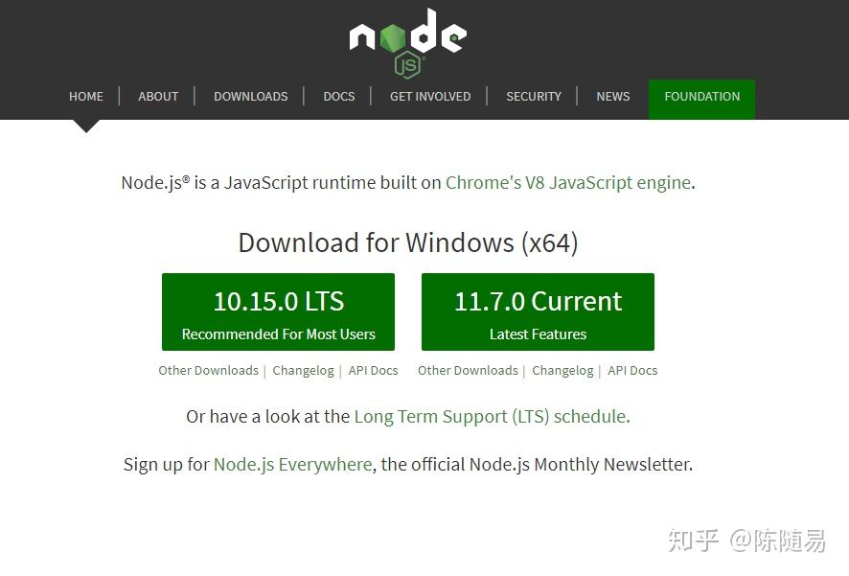Screen dimensions: 849x576
Task: Go to the ABOUT page
Action: coord(158,97)
